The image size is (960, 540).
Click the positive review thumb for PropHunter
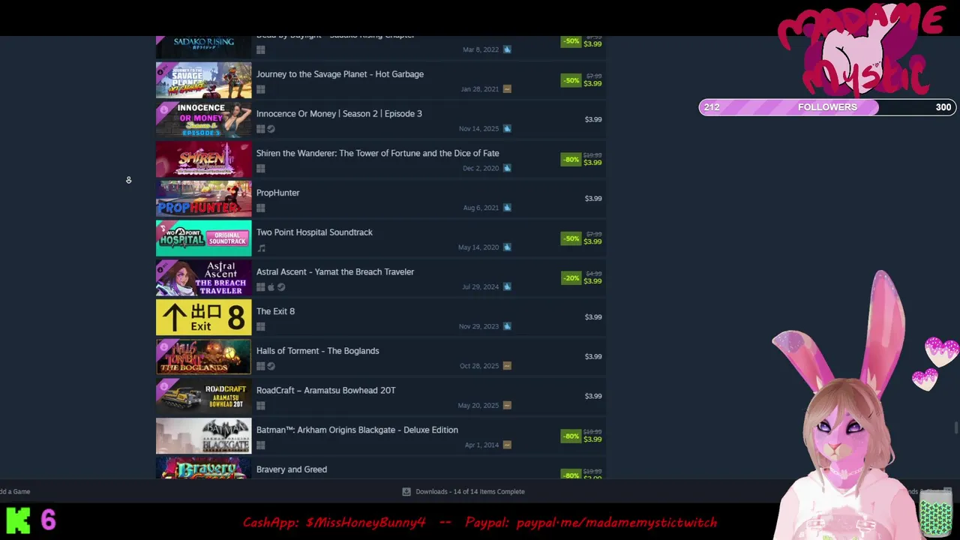(x=507, y=208)
